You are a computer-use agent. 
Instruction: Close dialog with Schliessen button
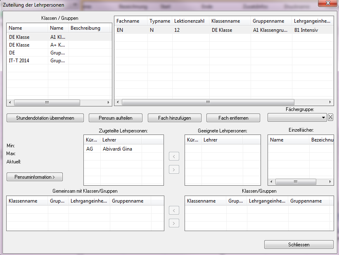(299, 245)
